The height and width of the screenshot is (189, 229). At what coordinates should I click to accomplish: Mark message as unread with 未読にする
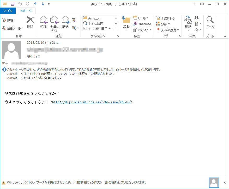coord(165,18)
